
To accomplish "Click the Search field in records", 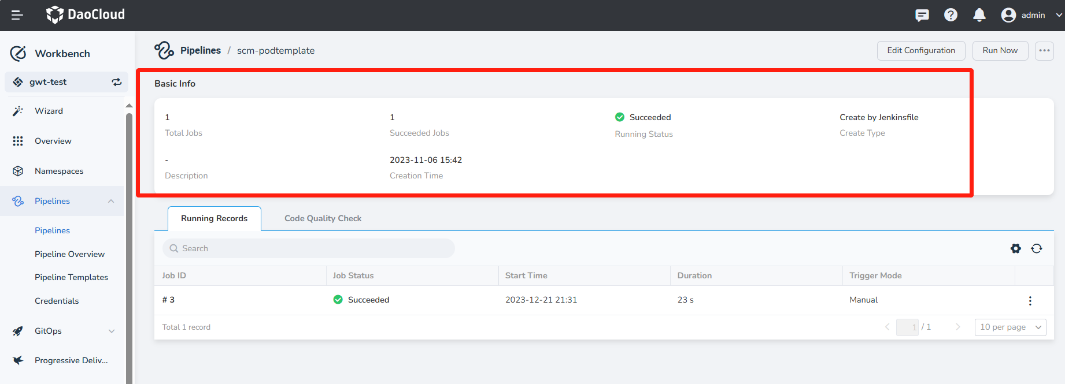I will point(308,248).
